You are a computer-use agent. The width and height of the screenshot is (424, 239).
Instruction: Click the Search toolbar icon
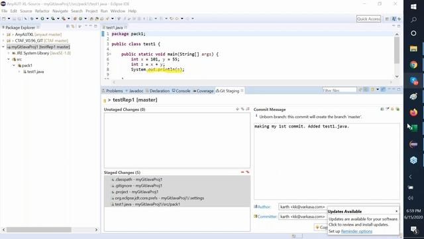pos(107,19)
